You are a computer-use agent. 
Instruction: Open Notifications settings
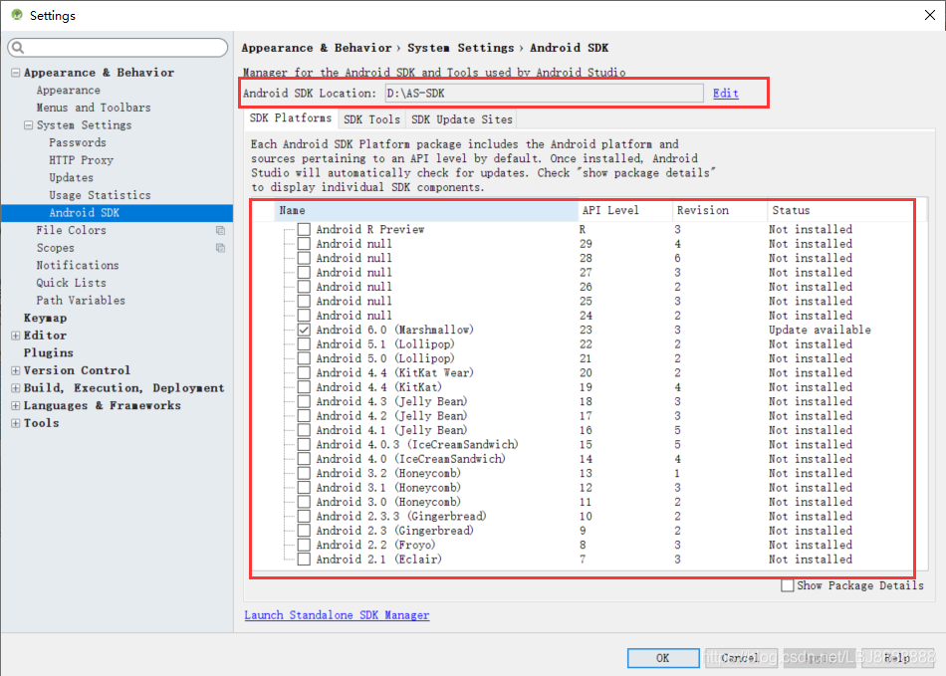pyautogui.click(x=78, y=266)
